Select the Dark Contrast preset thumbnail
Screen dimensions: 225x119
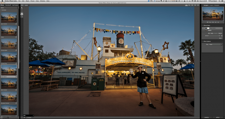[x=9, y=84]
